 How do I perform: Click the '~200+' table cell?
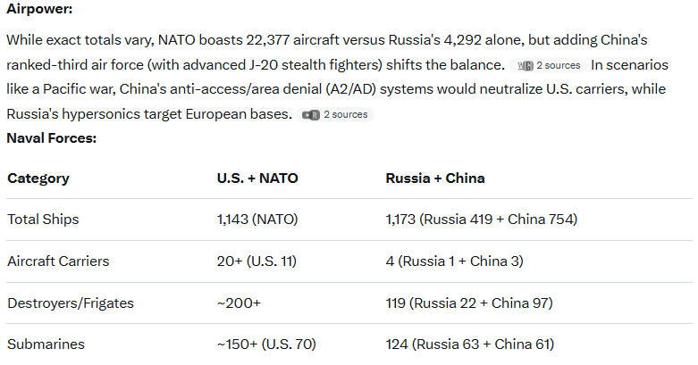(239, 303)
